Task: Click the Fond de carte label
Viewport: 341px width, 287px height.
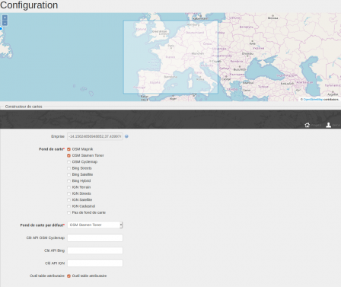Action: click(52, 149)
